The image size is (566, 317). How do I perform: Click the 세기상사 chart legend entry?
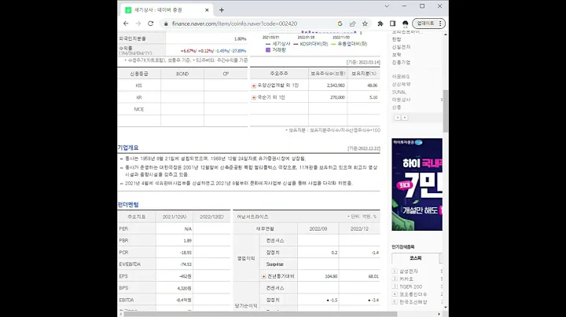coord(278,44)
